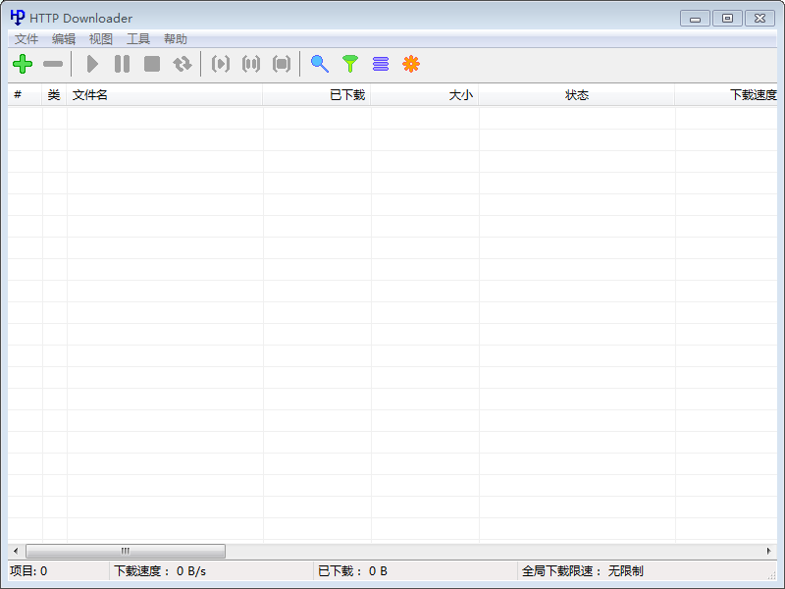This screenshot has height=589, width=785.
Task: Open the 文件 menu
Action: (26, 39)
